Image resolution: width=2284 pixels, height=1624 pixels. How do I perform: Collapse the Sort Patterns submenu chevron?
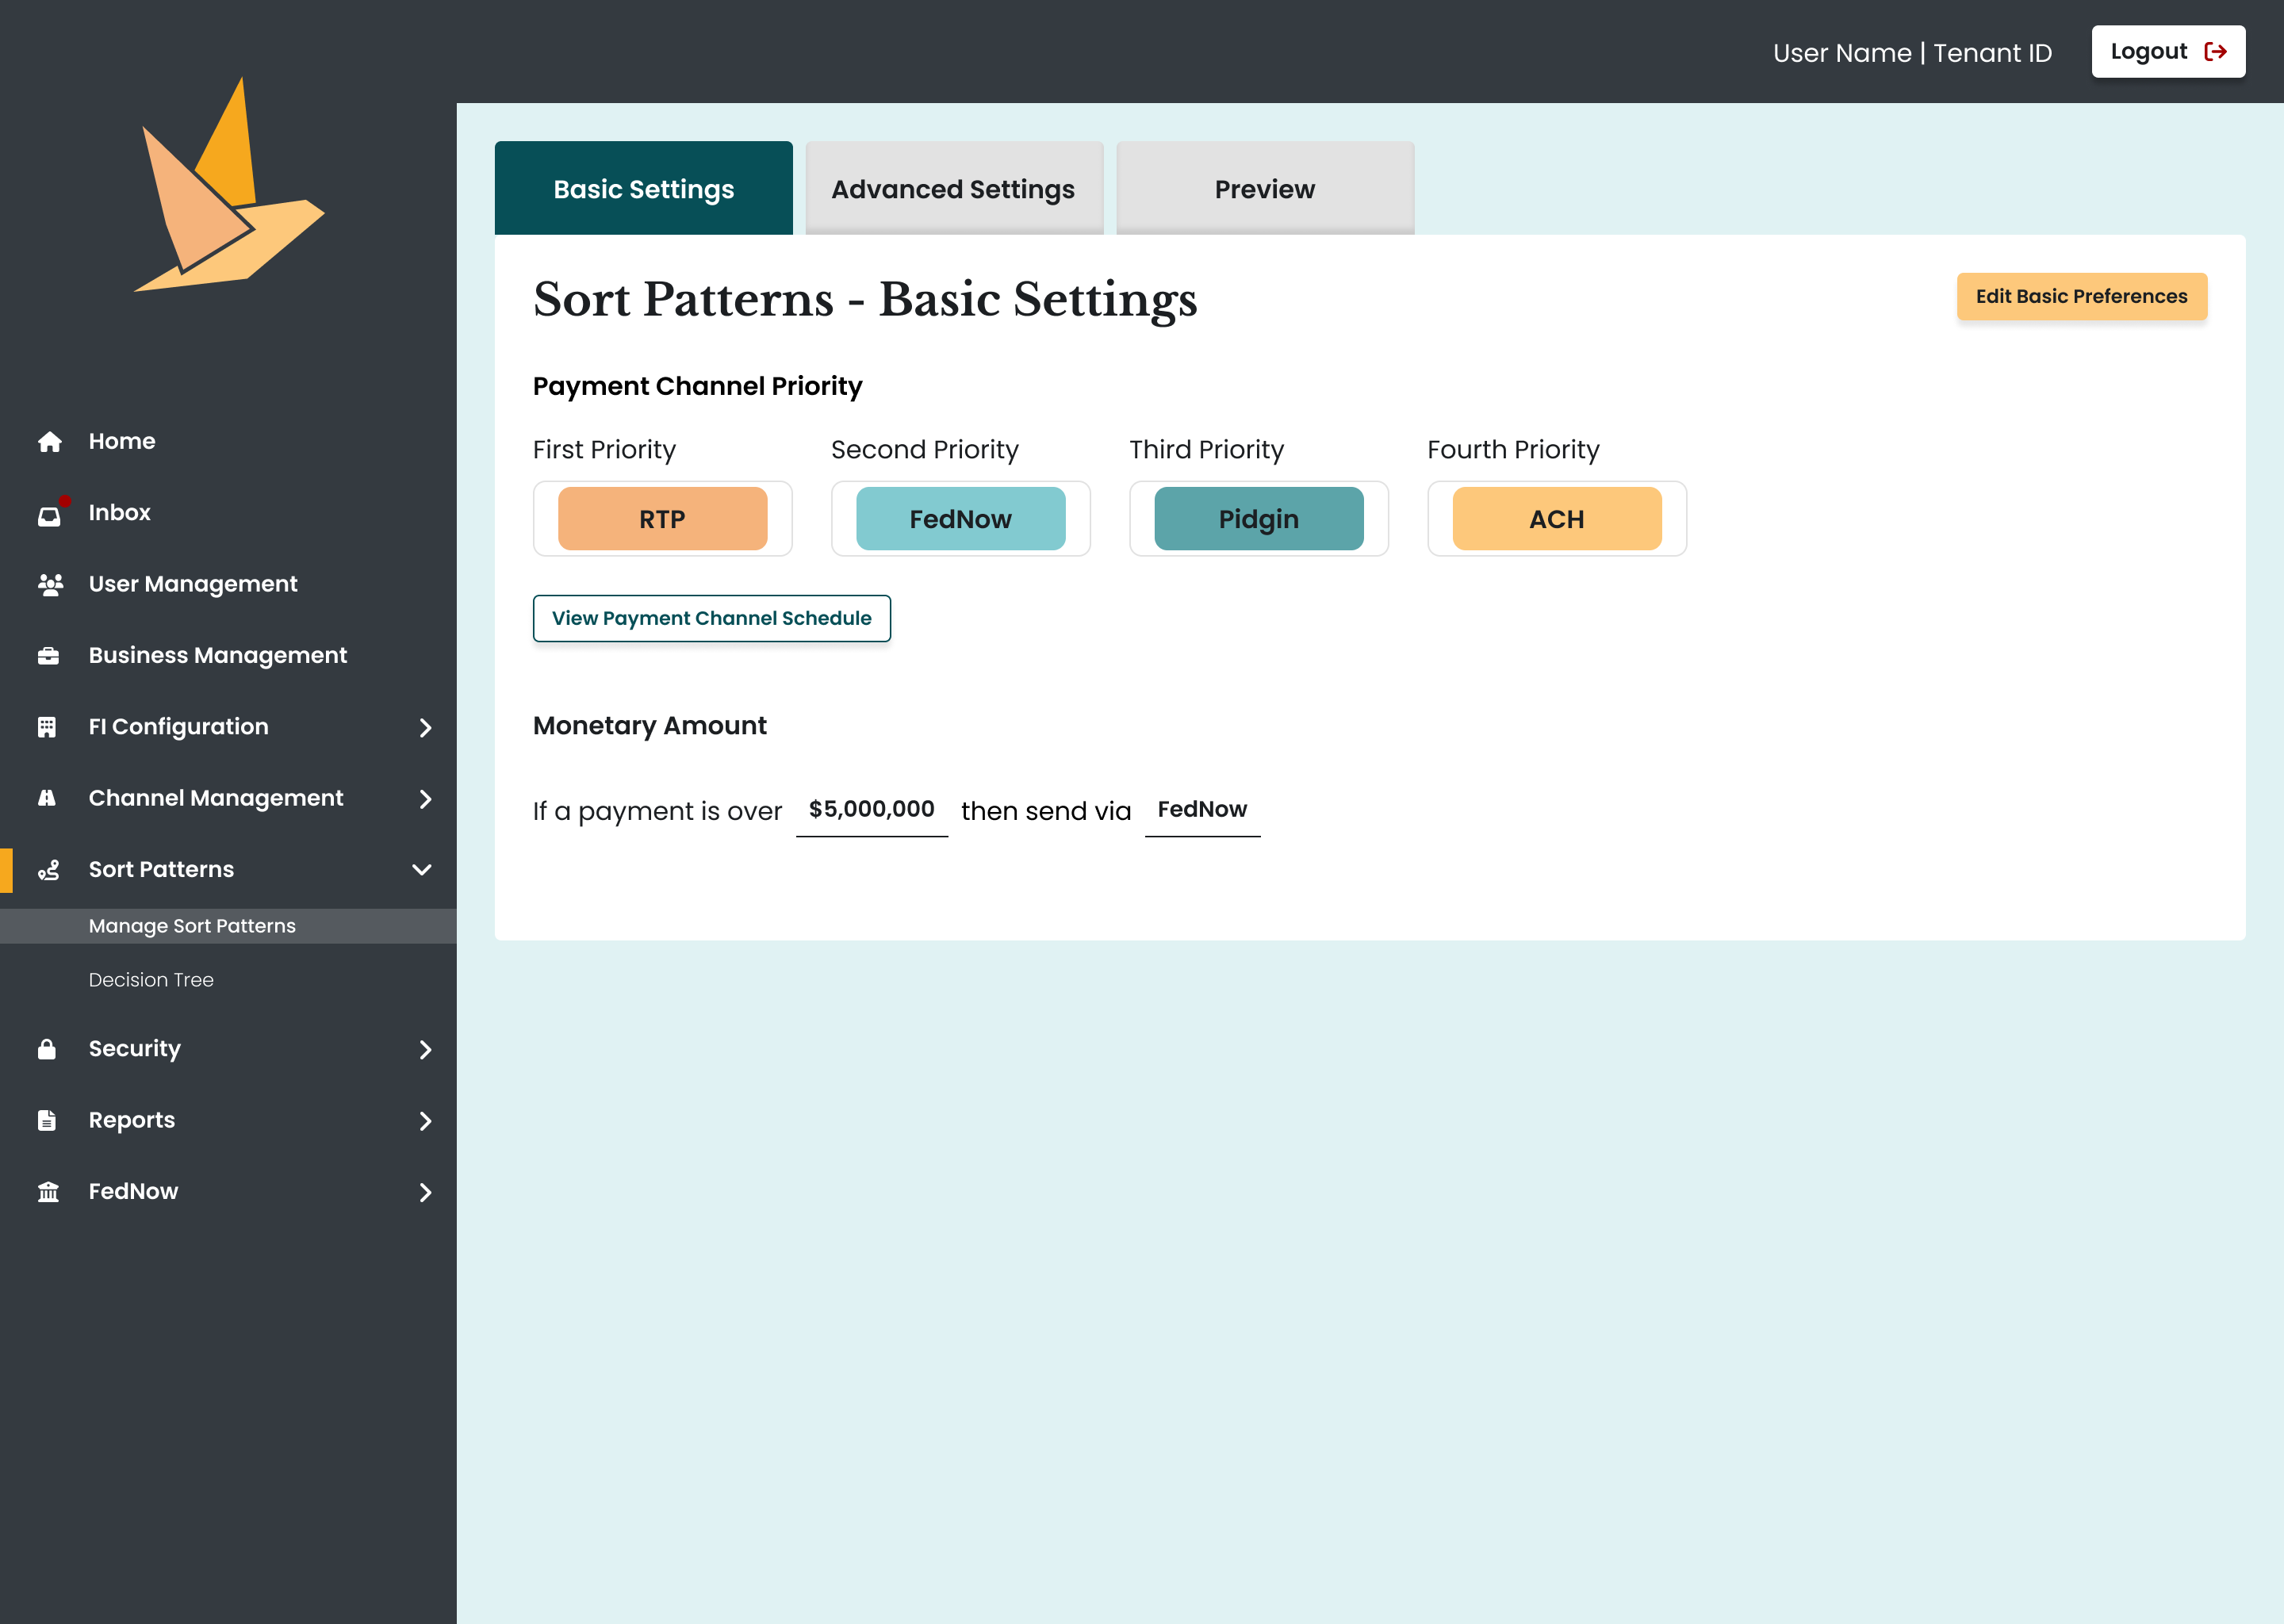(422, 870)
